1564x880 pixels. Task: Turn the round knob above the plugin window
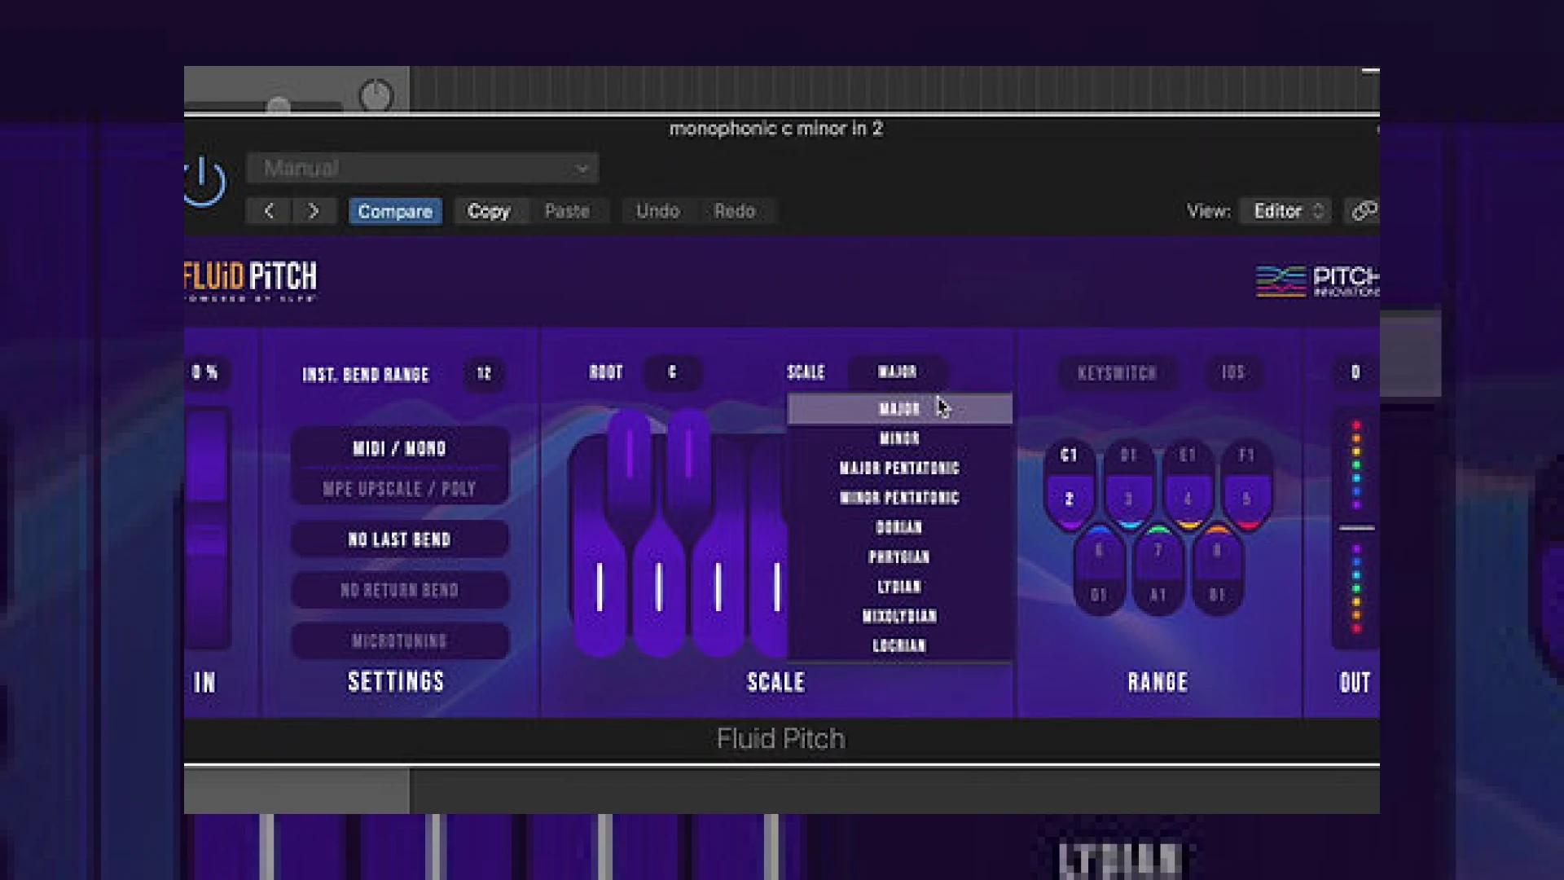pyautogui.click(x=376, y=96)
